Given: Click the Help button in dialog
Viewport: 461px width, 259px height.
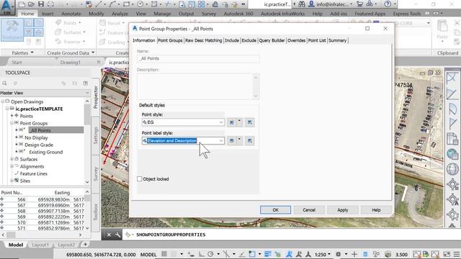Looking at the screenshot, I should tap(376, 210).
